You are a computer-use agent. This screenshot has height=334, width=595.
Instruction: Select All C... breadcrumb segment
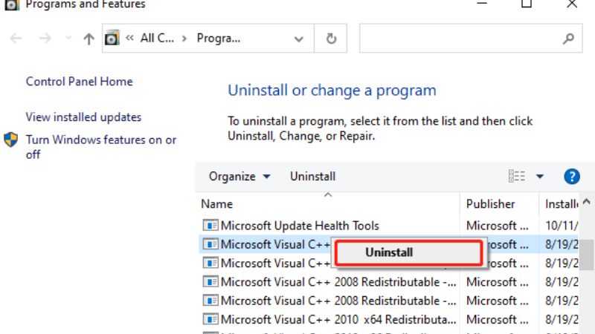point(157,39)
